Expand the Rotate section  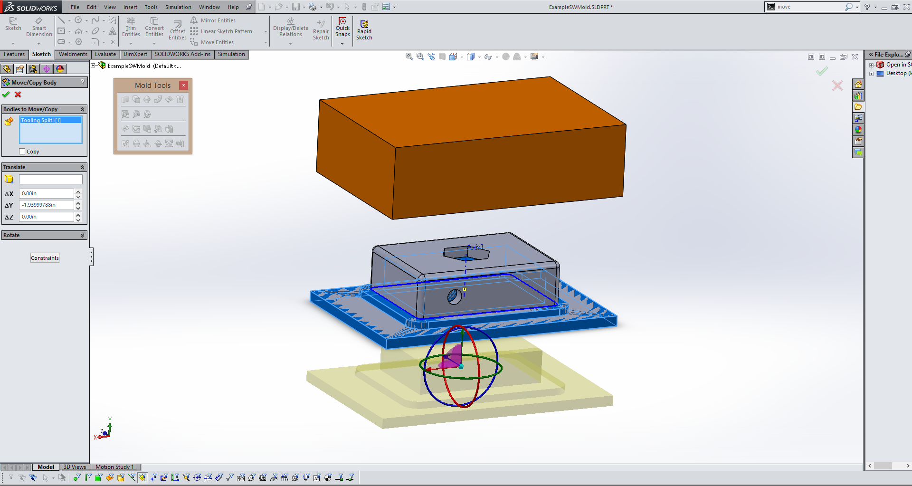point(82,235)
